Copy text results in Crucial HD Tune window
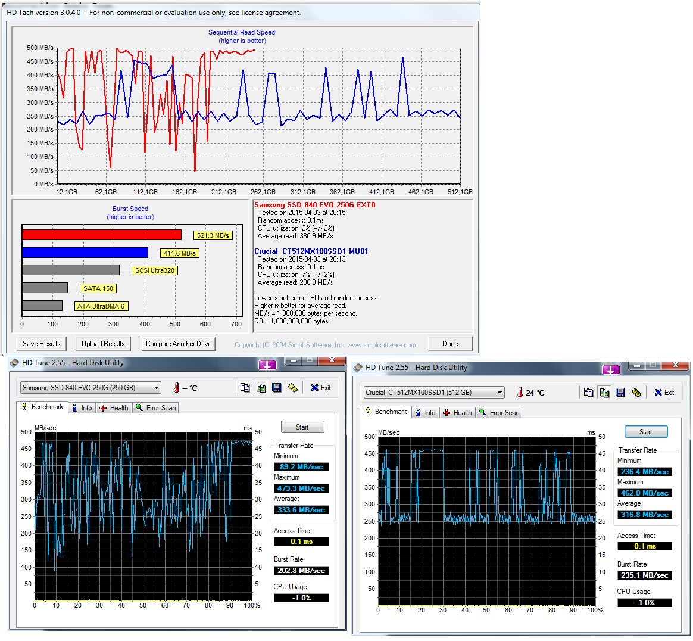 (588, 393)
